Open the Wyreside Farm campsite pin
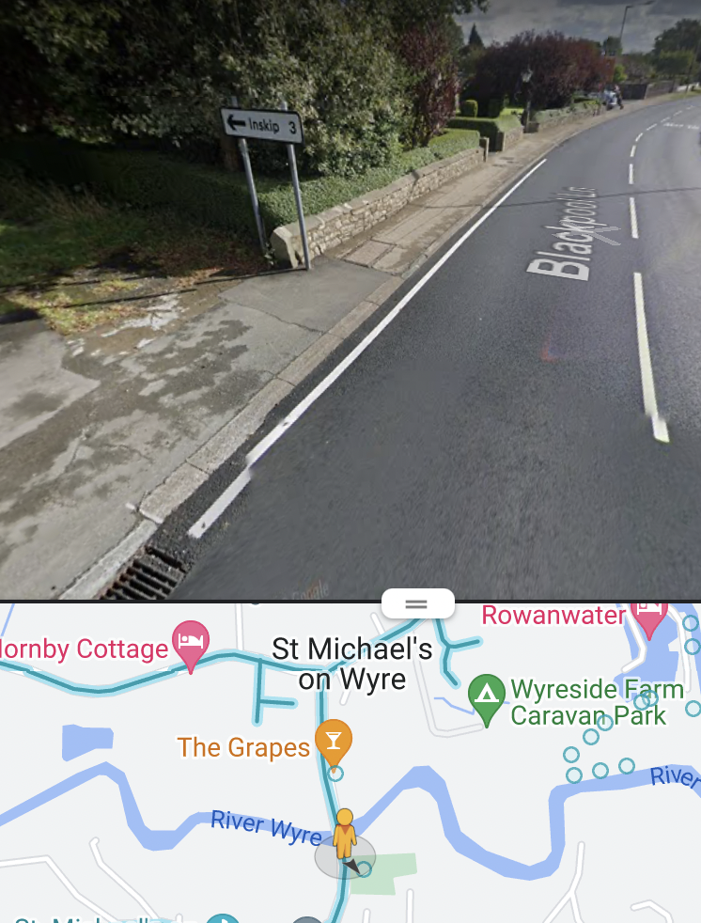The height and width of the screenshot is (923, 701). [x=487, y=696]
